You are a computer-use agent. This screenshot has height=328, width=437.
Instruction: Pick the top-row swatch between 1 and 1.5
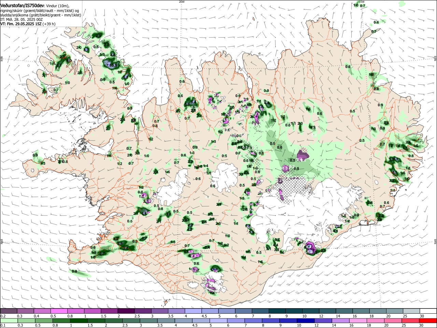click(x=93, y=311)
